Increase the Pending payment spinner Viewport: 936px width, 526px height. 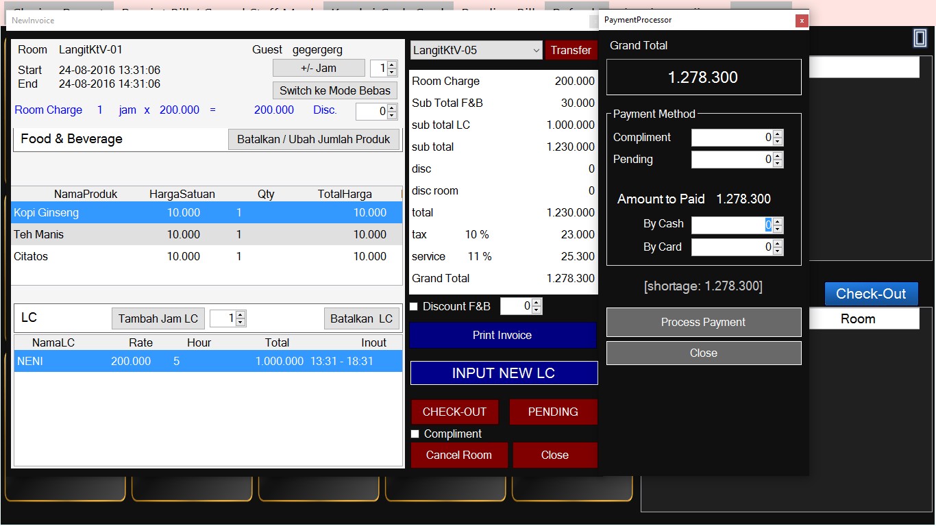click(x=778, y=156)
